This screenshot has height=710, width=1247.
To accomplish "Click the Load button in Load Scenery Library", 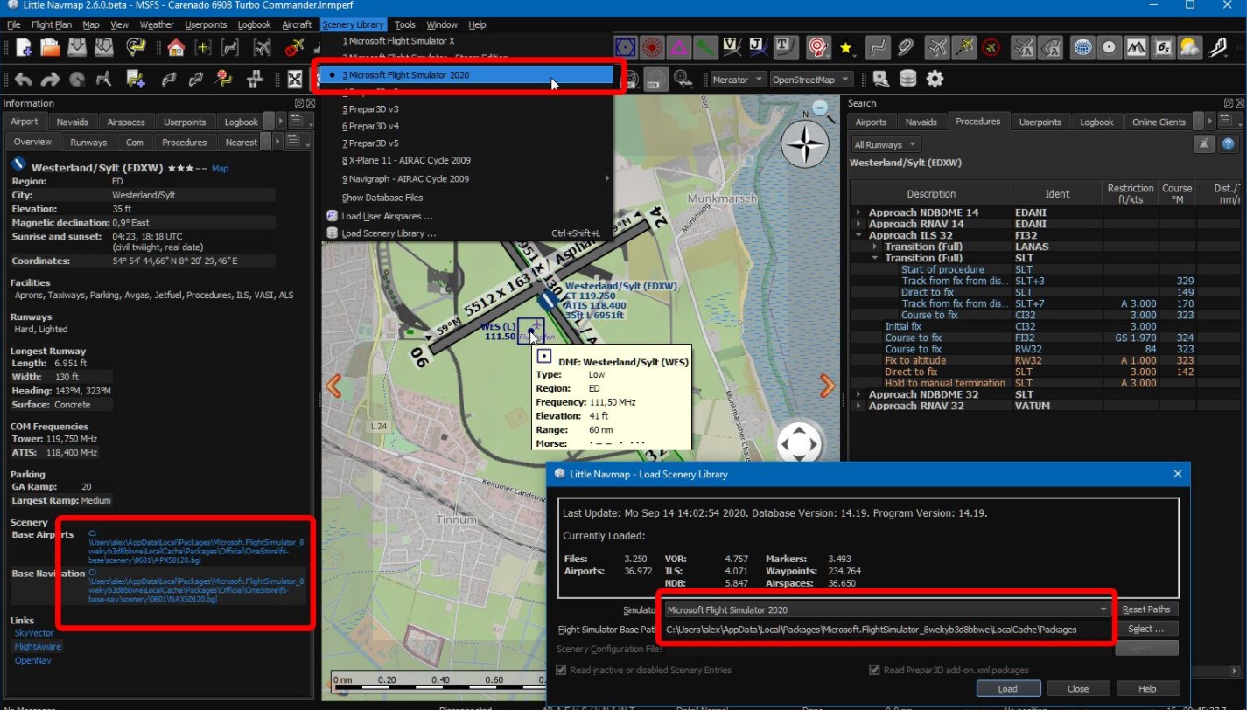I will click(1007, 688).
